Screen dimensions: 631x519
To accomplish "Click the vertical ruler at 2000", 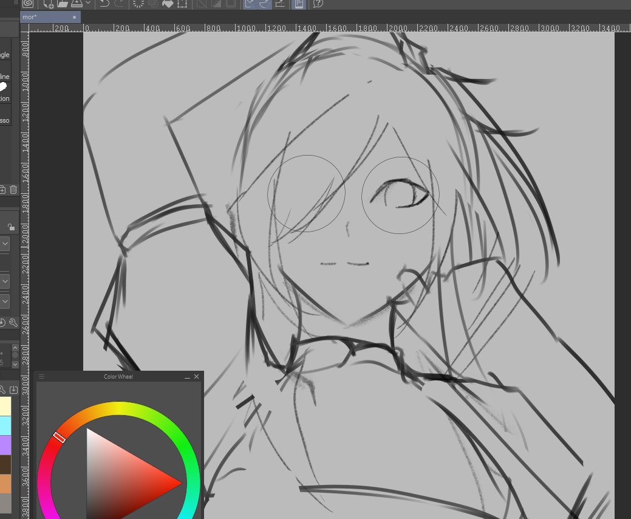I will [25, 235].
